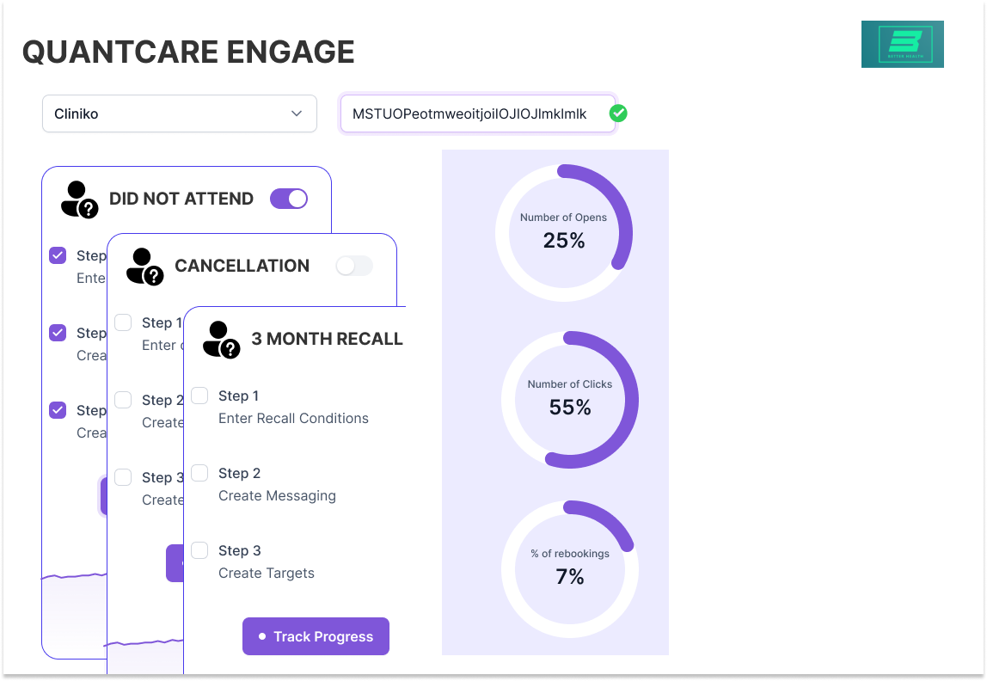This screenshot has height=681, width=987.
Task: Check Step 3 Create Targets checkbox
Action: pyautogui.click(x=199, y=550)
